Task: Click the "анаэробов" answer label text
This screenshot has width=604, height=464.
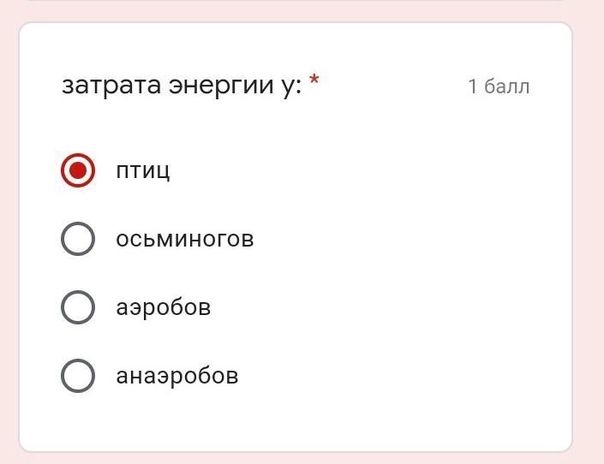Action: (177, 376)
